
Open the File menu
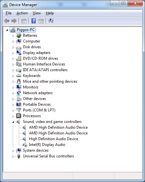coord(9,13)
